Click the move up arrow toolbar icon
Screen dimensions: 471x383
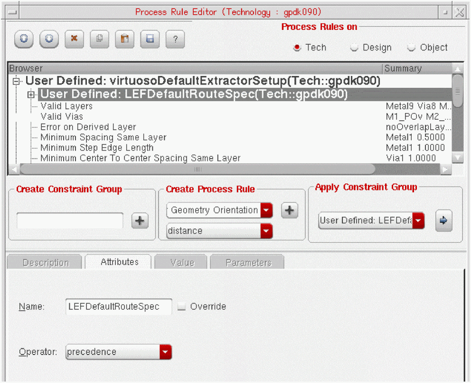point(24,39)
